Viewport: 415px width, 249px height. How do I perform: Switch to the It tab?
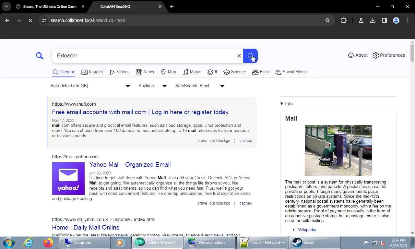tap(212, 72)
